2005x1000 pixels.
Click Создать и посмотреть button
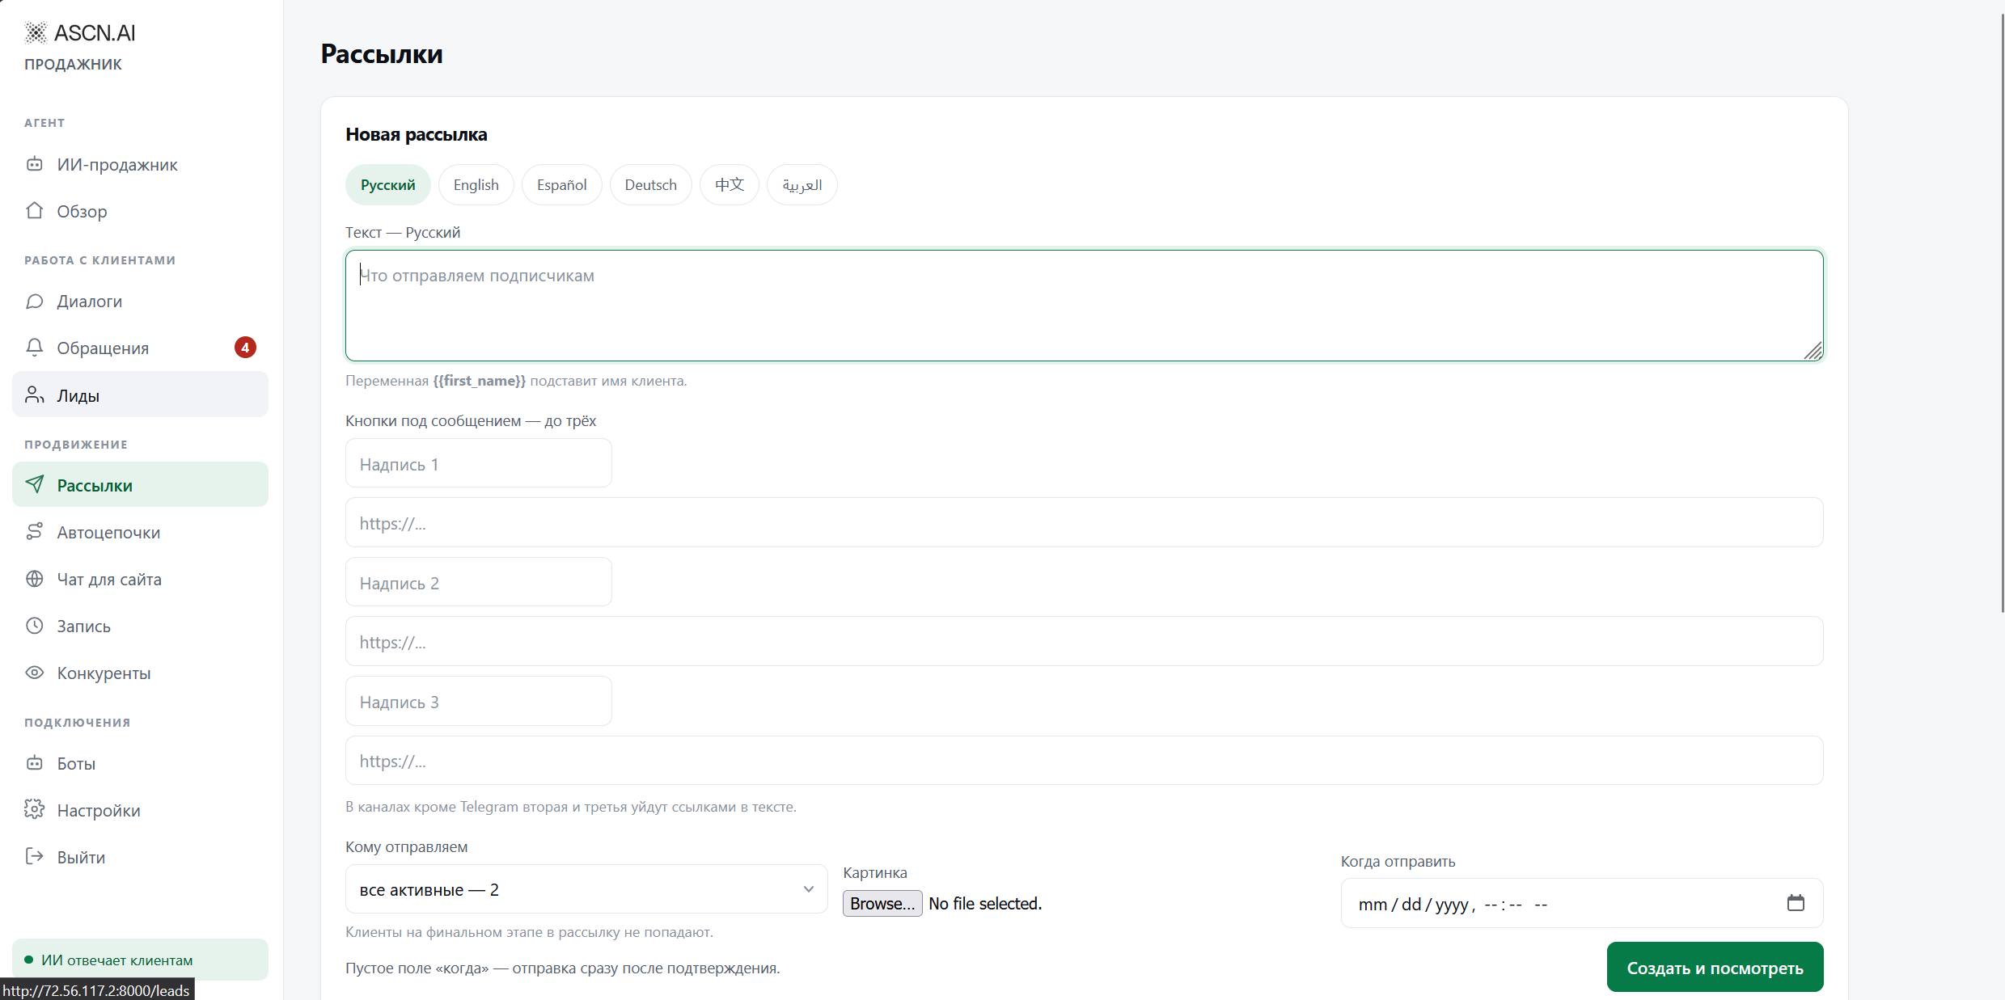tap(1715, 968)
